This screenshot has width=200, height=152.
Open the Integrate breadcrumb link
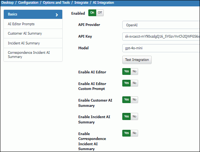(81, 3)
